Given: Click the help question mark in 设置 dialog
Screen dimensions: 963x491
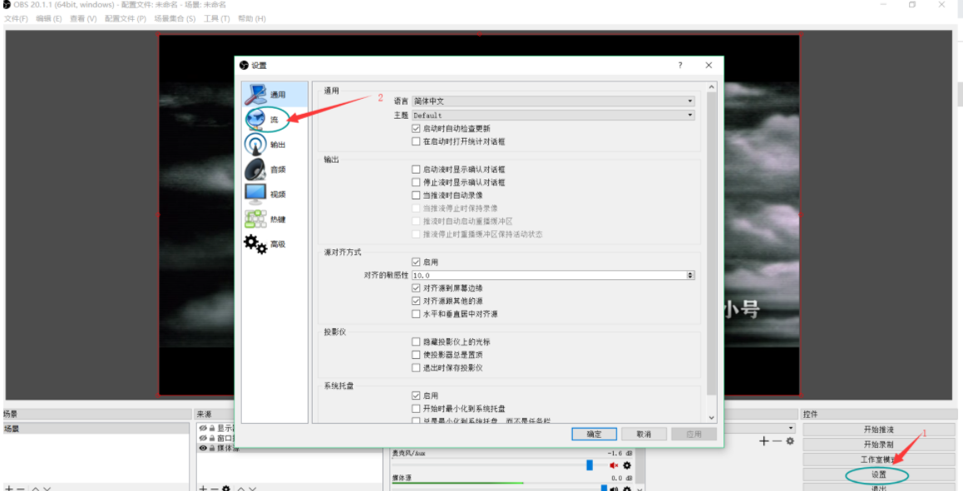Looking at the screenshot, I should point(680,65).
